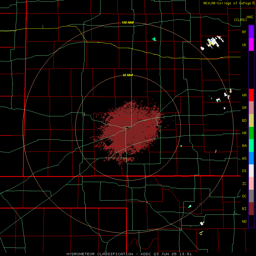The width and height of the screenshot is (256, 256).
Task: Click the IC pink legend swatch
Action: point(251,183)
